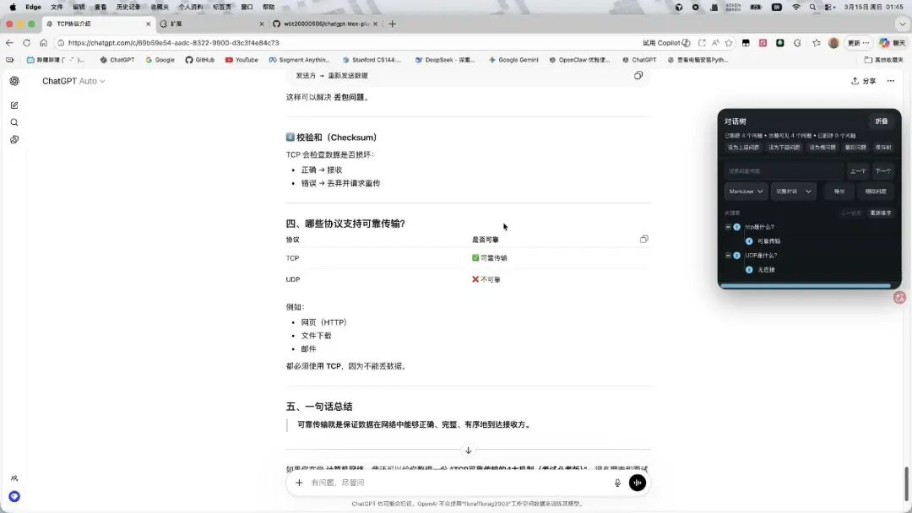This screenshot has width=912, height=513.
Task: Copy the protocol comparison table
Action: click(643, 239)
